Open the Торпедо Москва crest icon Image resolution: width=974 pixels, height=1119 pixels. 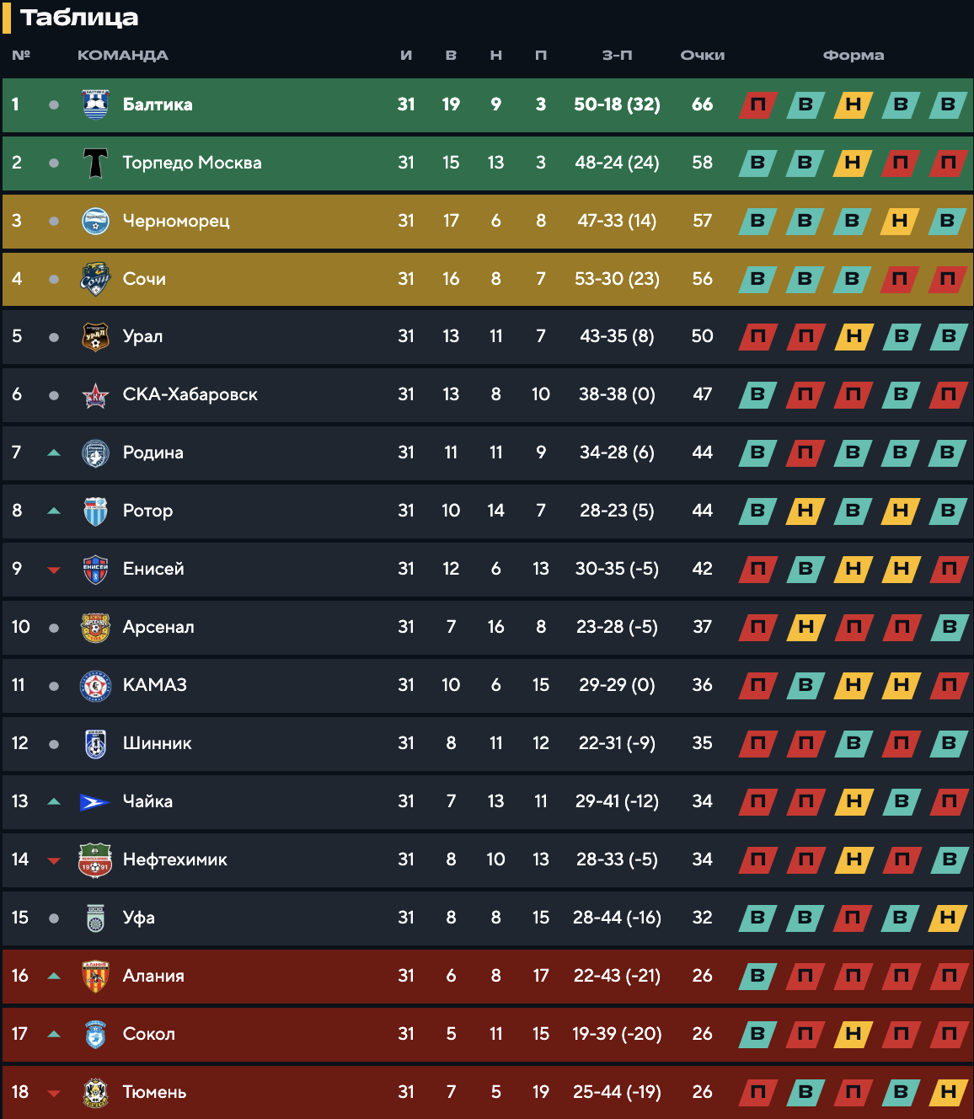pos(95,163)
